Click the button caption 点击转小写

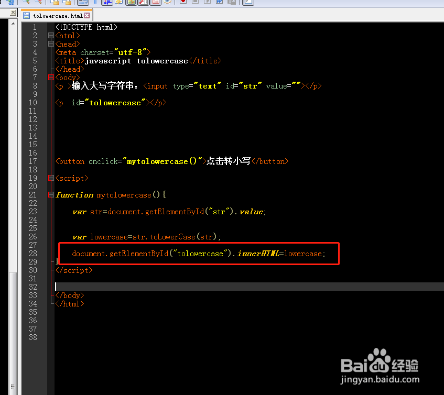pyautogui.click(x=228, y=161)
